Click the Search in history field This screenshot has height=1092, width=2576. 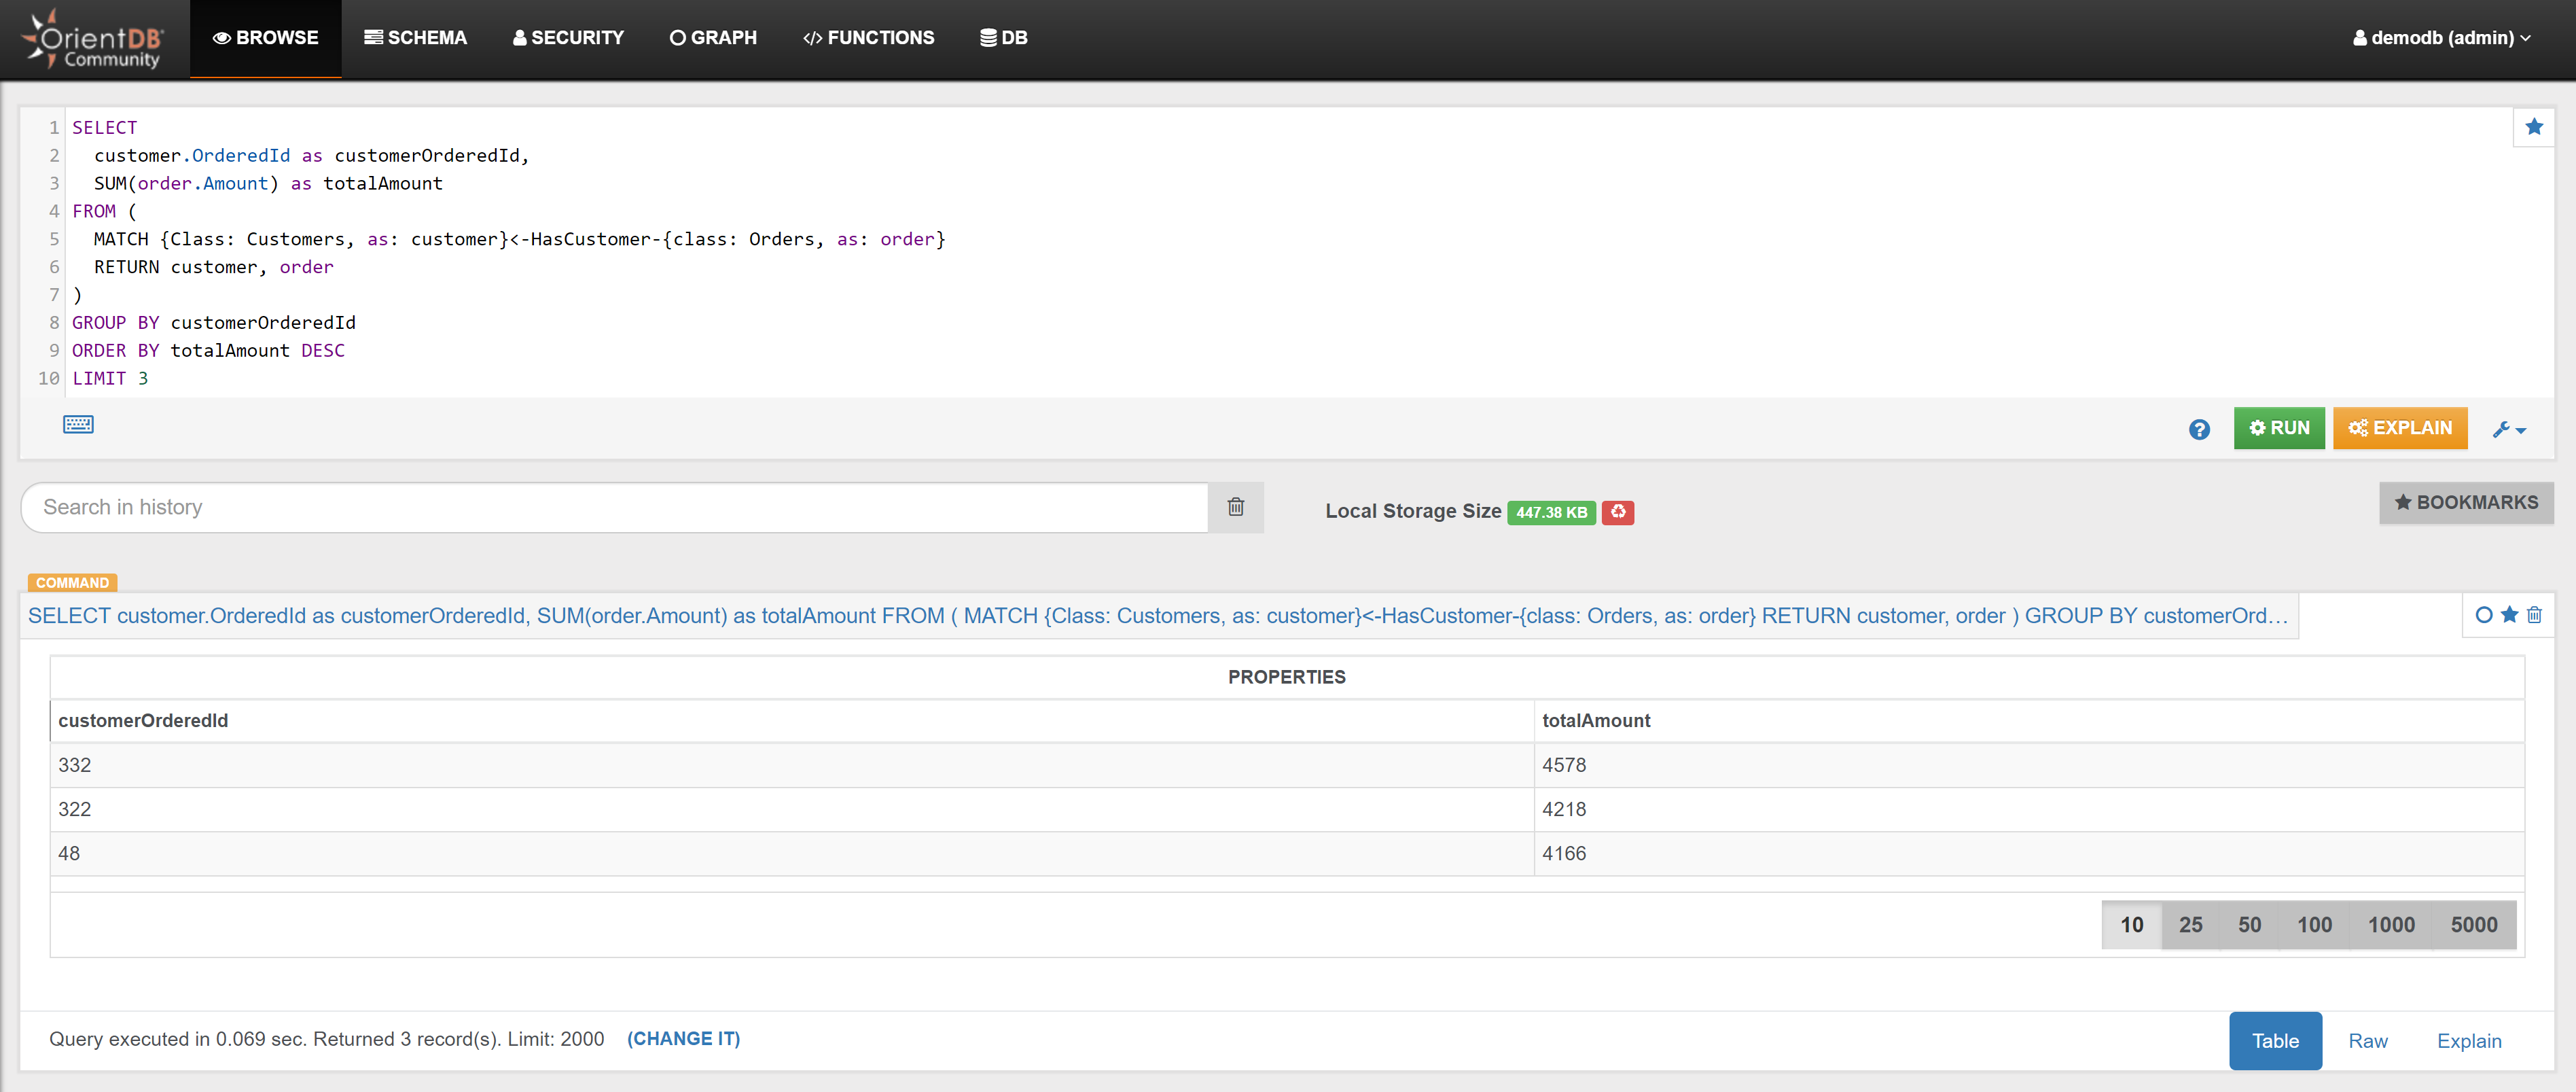click(x=614, y=507)
